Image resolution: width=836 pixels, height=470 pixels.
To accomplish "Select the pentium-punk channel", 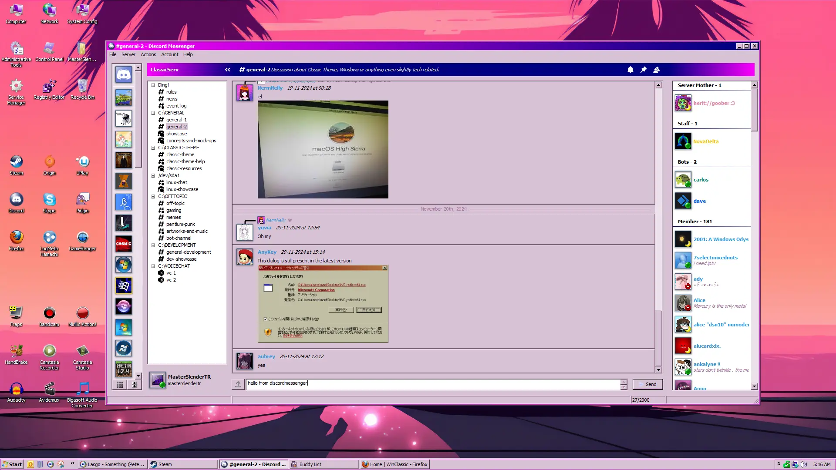I will pyautogui.click(x=181, y=225).
